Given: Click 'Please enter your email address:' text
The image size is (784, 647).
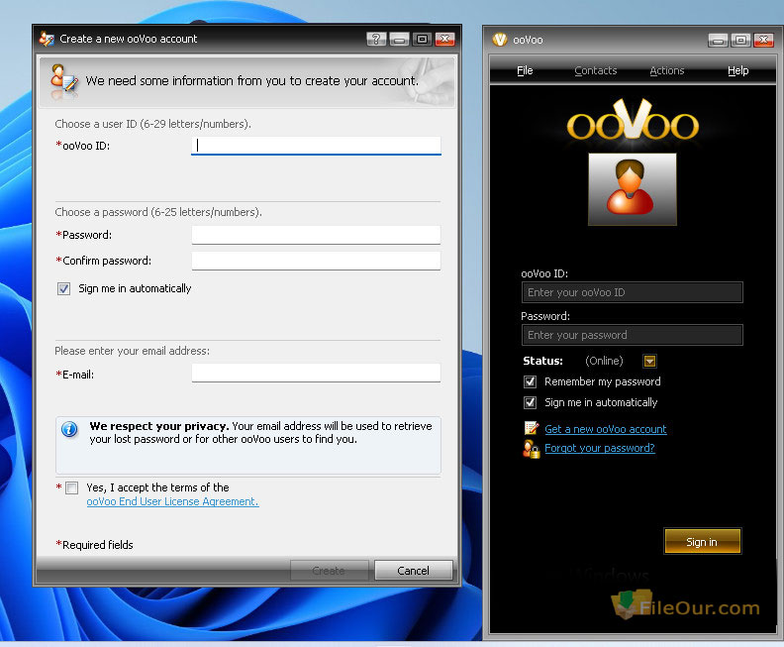Looking at the screenshot, I should tap(132, 351).
